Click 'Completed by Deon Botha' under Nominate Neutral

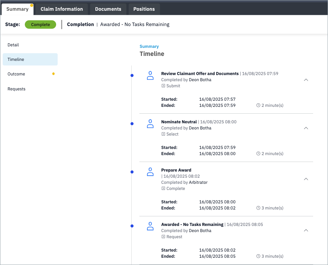pos(186,128)
